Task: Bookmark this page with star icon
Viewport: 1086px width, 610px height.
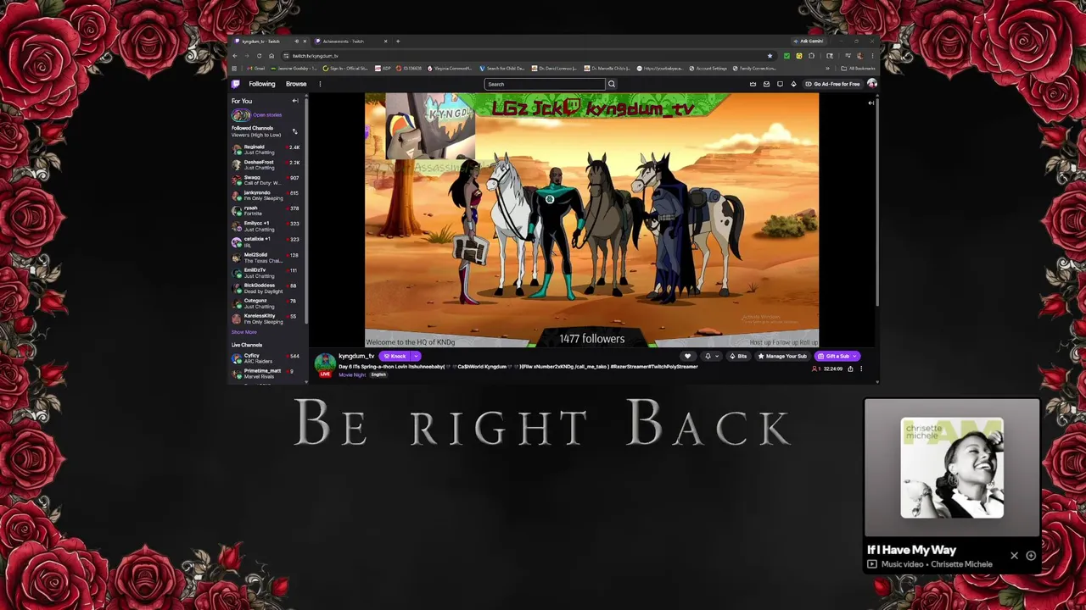Action: click(x=770, y=56)
